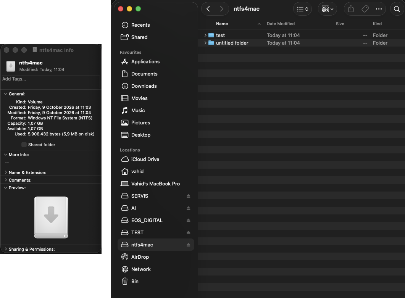
Task: Click the AirDrop icon in the sidebar
Action: click(125, 257)
